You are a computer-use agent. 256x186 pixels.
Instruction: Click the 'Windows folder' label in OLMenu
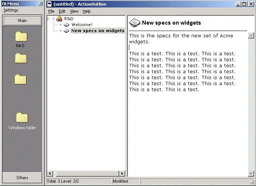coord(22,128)
